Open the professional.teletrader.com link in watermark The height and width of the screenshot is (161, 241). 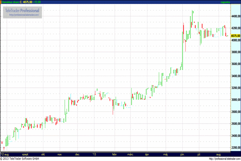[x=23, y=14]
